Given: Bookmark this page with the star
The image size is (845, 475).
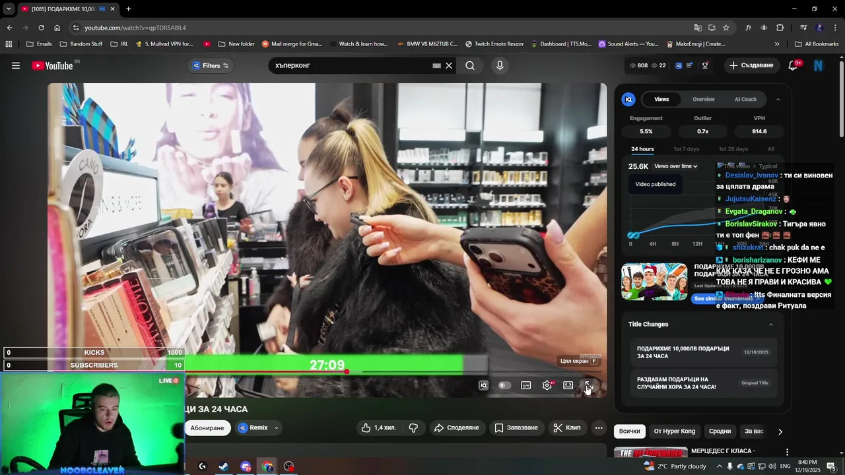Looking at the screenshot, I should coord(726,28).
